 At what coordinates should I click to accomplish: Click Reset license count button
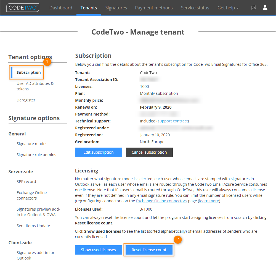coord(149,250)
